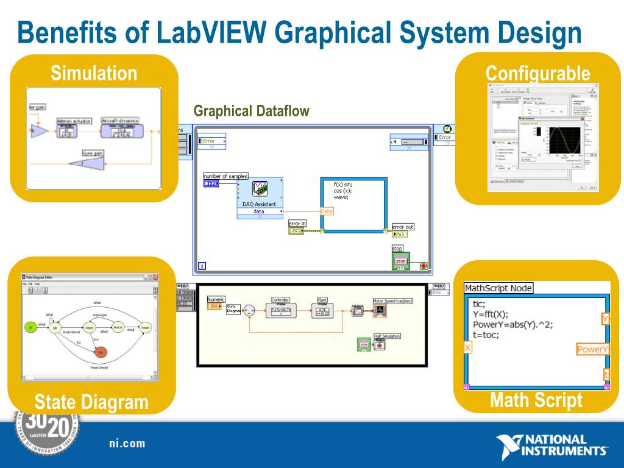This screenshot has height=468, width=624.
Task: Click the Aileron actuator block in Simulation
Action: pyautogui.click(x=66, y=131)
